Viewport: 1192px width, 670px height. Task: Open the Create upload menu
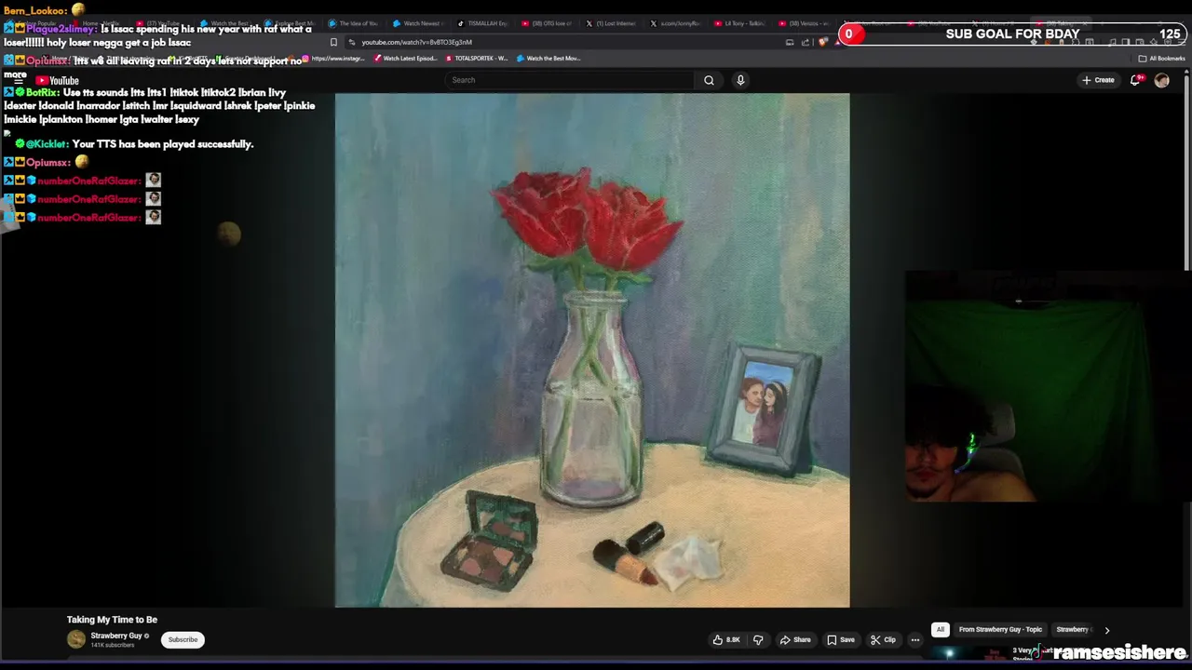point(1098,80)
